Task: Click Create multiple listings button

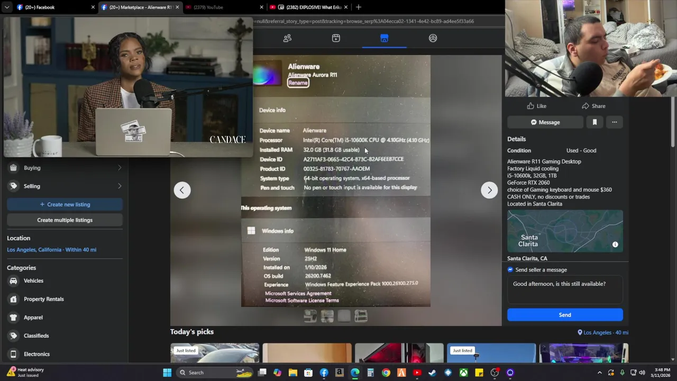Action: [65, 220]
